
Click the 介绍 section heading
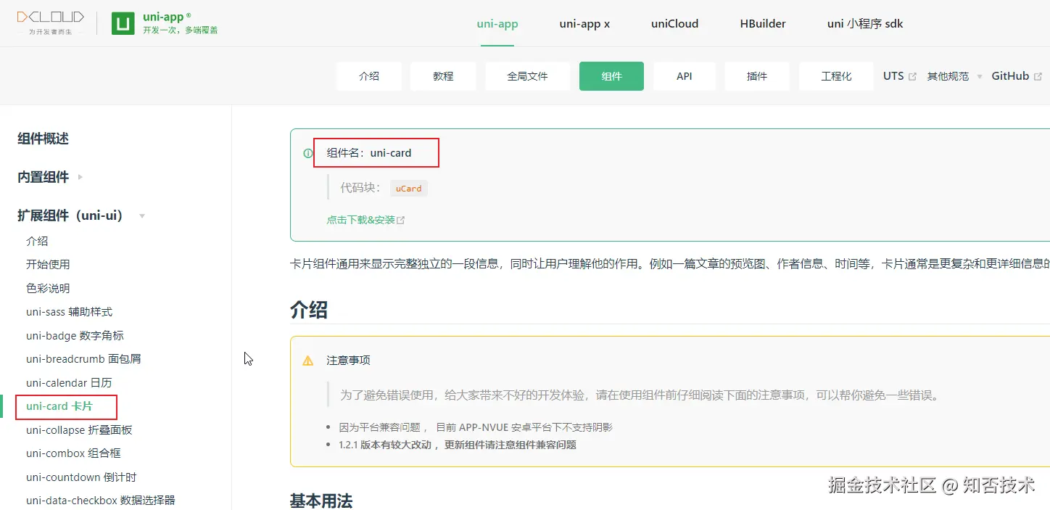click(309, 310)
